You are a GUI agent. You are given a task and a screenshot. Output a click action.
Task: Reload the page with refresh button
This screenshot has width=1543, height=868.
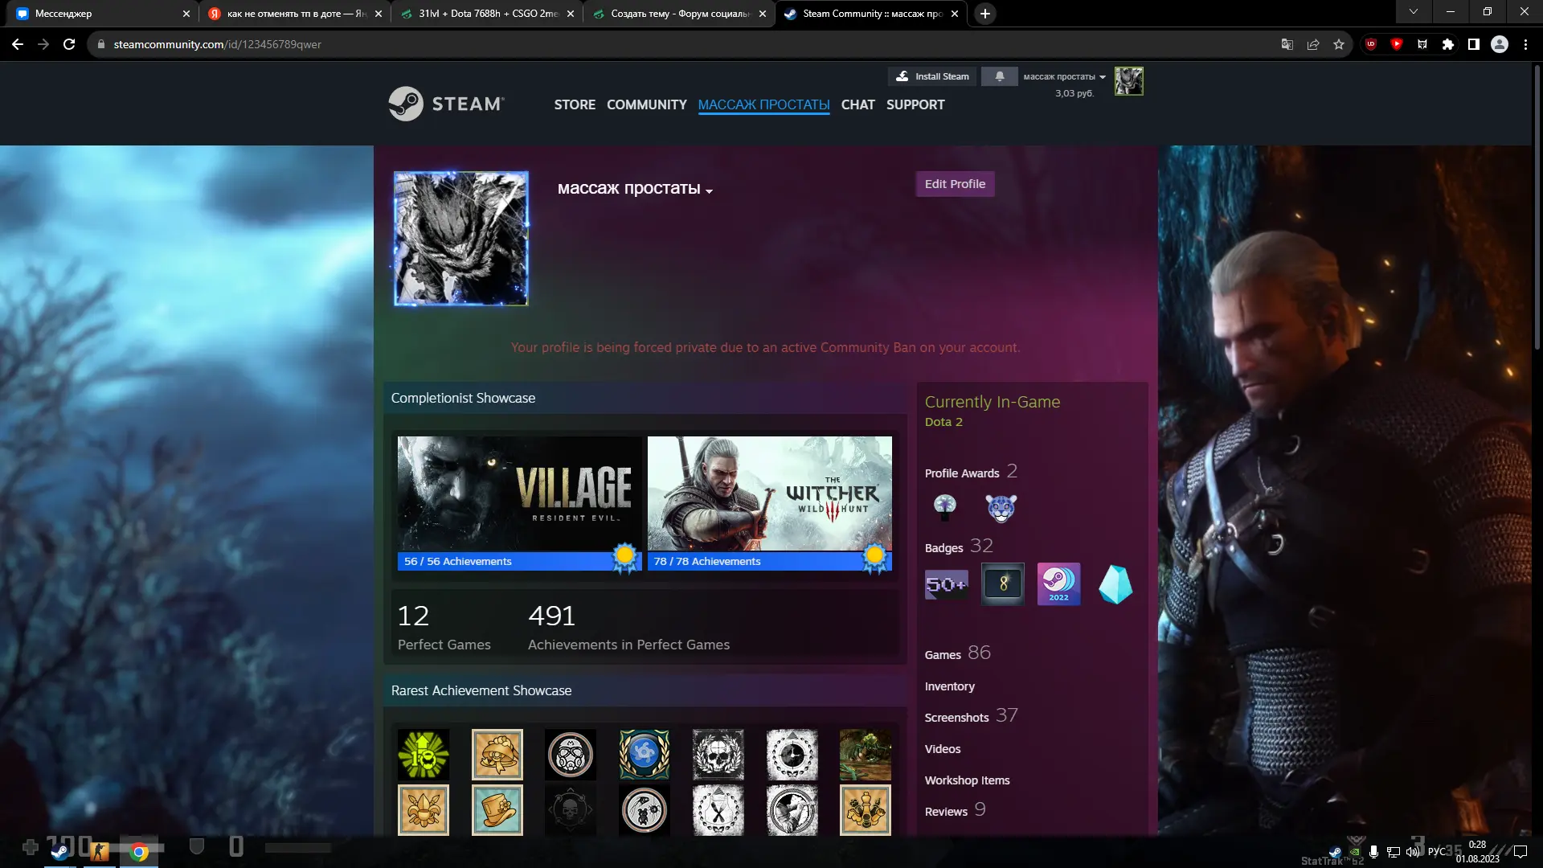pos(69,44)
